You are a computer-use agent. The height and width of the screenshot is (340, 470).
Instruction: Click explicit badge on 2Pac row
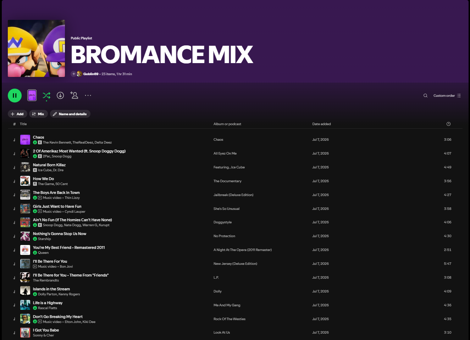point(40,156)
